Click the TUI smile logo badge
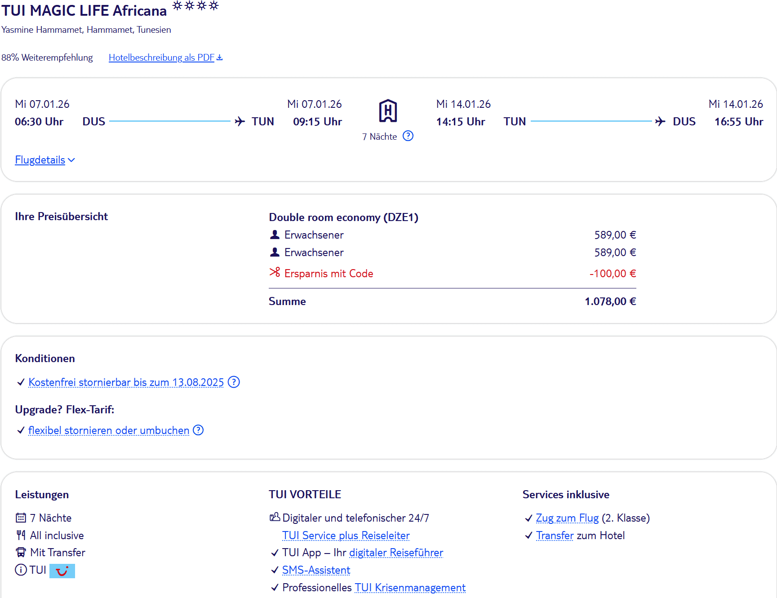The width and height of the screenshot is (777, 598). click(x=62, y=571)
